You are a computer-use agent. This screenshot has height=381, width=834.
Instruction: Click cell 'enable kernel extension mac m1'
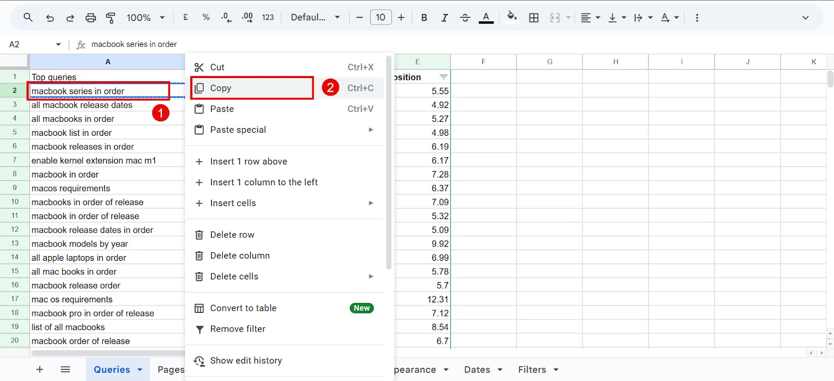pyautogui.click(x=107, y=160)
